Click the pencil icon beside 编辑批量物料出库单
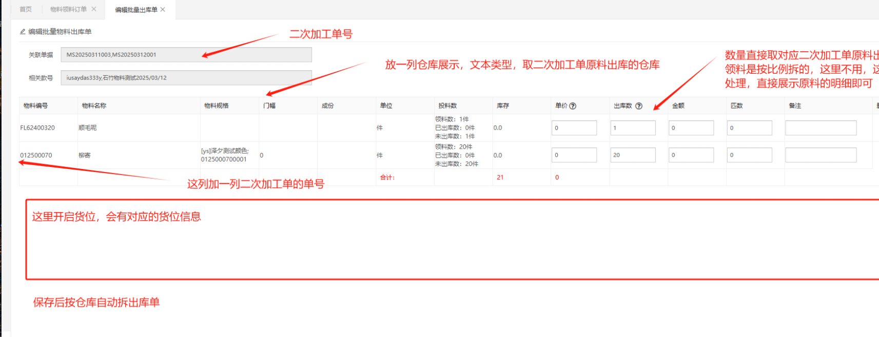This screenshot has width=879, height=337. [x=23, y=32]
